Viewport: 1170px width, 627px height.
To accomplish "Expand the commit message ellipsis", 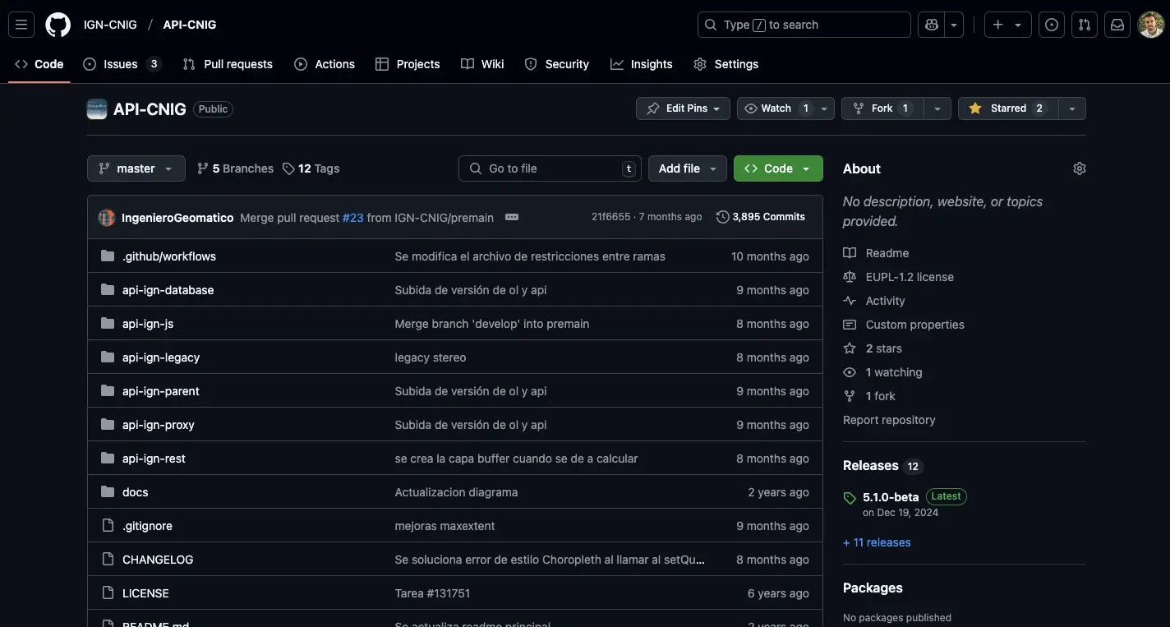I will click(512, 217).
